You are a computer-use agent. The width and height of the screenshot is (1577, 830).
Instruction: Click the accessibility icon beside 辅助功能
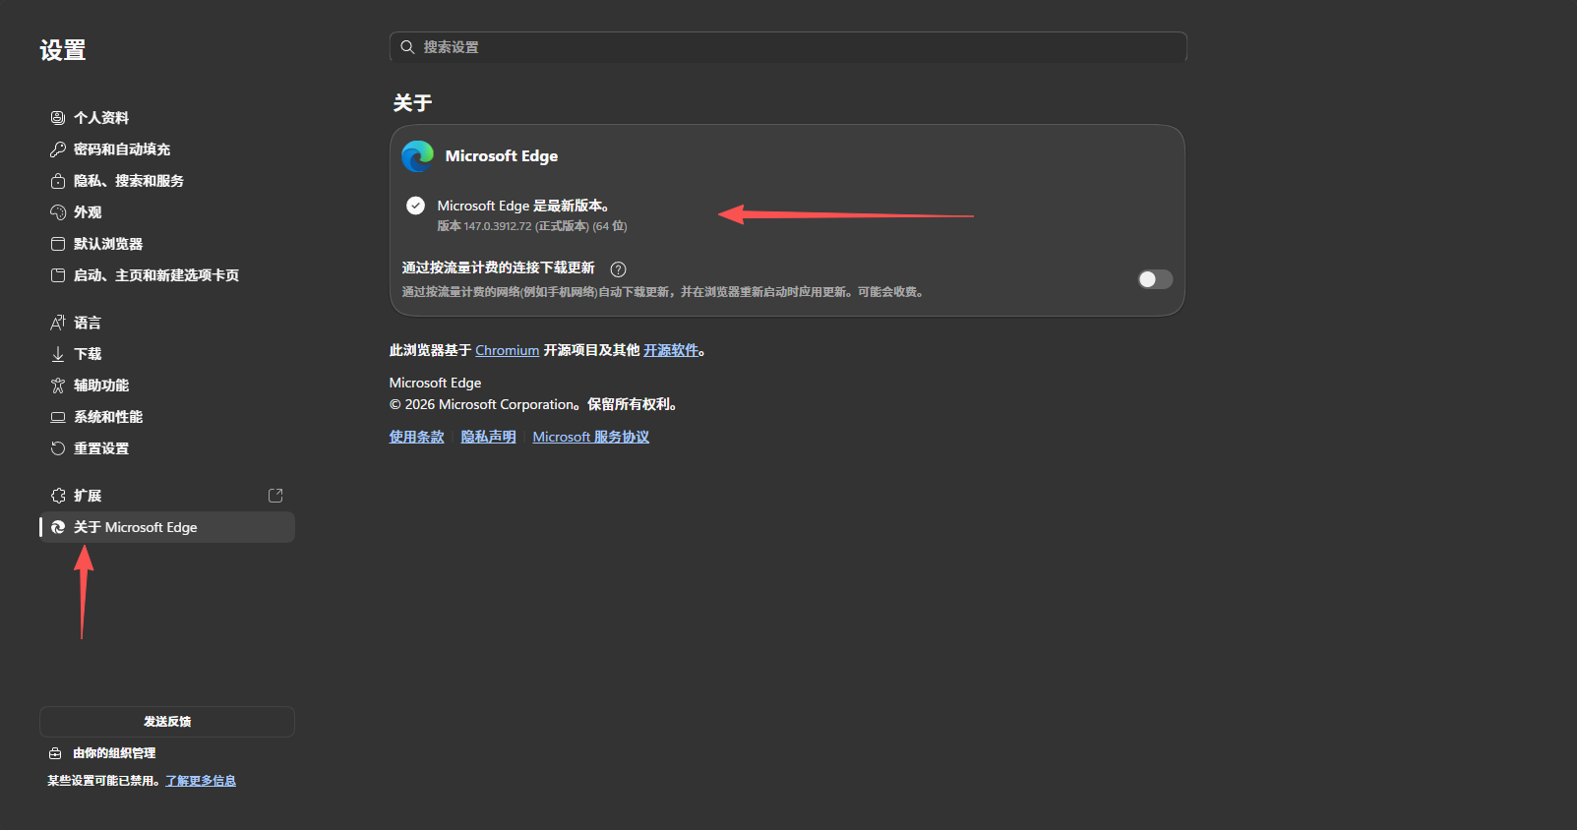tap(58, 385)
